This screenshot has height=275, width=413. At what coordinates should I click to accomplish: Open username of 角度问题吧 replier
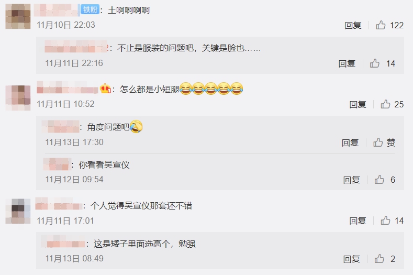pos(61,127)
